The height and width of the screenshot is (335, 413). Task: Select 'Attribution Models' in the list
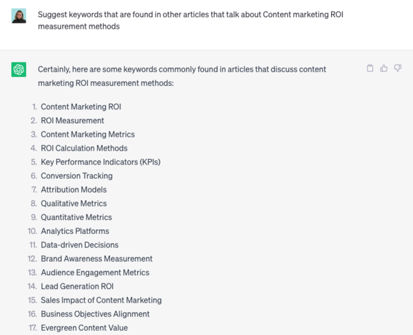(x=74, y=190)
